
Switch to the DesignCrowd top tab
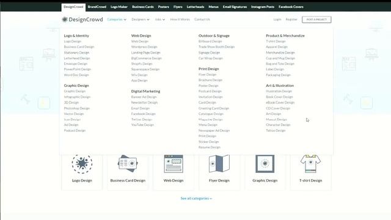click(x=73, y=7)
